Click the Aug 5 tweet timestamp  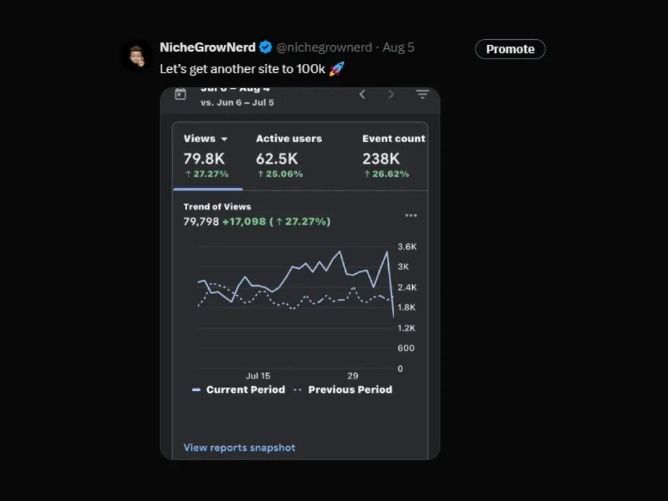coord(399,48)
